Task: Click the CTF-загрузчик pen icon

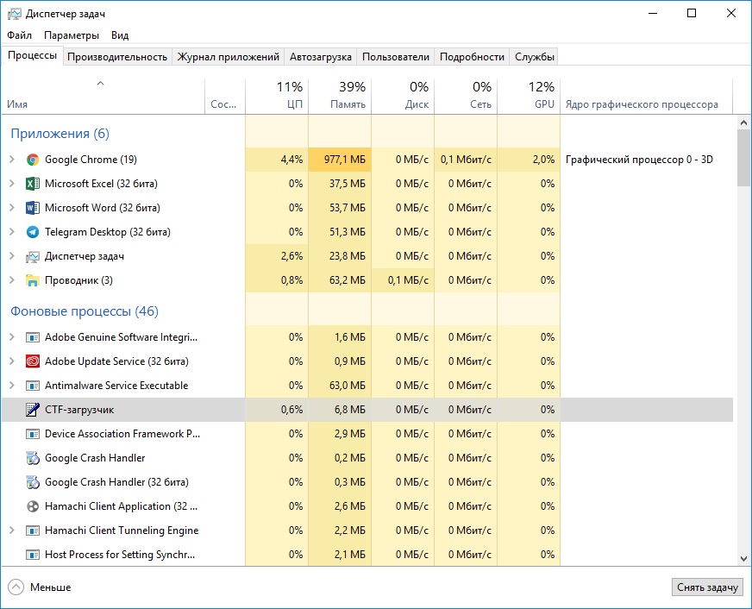Action: (x=33, y=410)
